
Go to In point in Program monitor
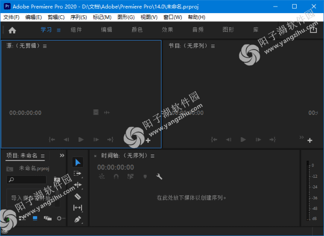coord(214,140)
